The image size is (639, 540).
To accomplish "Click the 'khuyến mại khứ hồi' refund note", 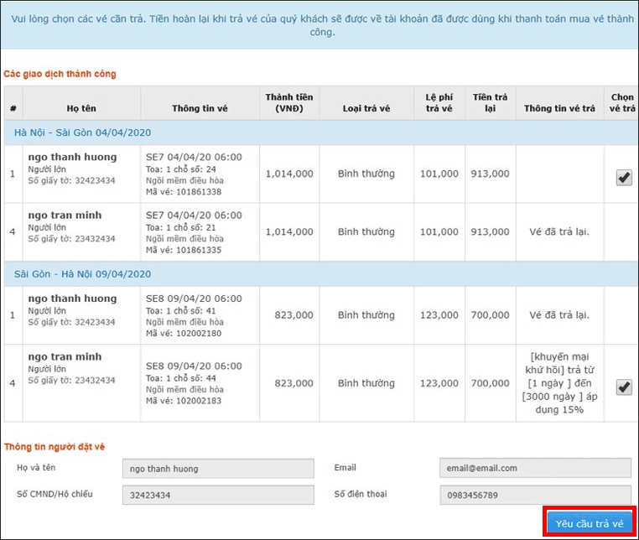I will (559, 363).
